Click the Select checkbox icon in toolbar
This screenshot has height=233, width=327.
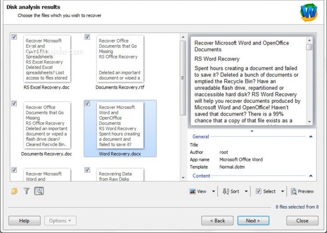pos(258,191)
